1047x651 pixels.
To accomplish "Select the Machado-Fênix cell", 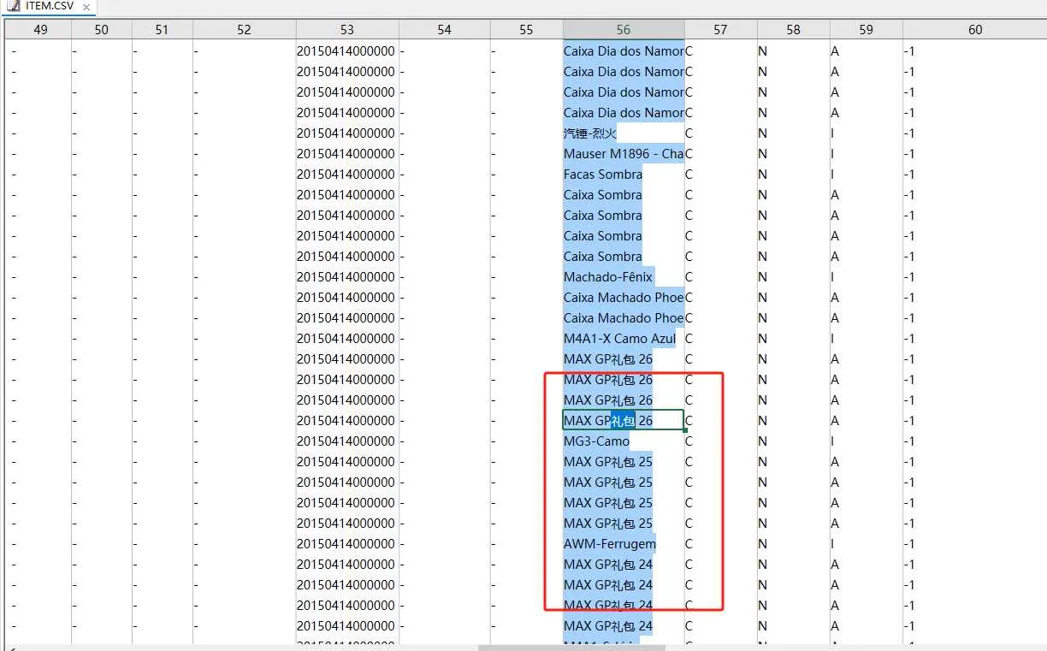I will click(x=608, y=277).
